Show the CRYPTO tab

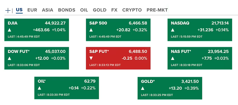[132, 10]
